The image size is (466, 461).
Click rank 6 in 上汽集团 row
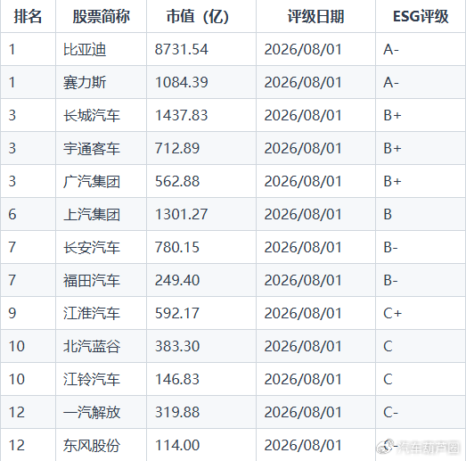[12, 214]
